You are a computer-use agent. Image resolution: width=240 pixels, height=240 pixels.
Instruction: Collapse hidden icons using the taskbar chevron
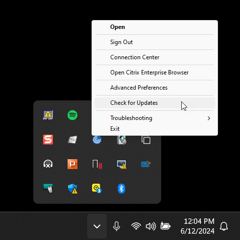coord(97,226)
